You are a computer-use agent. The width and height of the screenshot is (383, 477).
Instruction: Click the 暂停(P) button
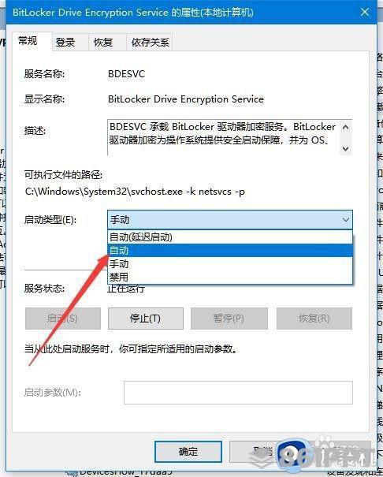pos(229,319)
